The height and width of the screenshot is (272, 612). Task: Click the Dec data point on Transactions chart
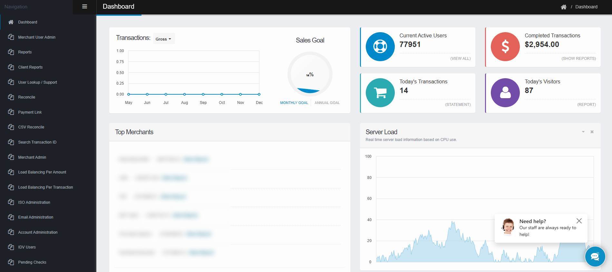click(259, 94)
